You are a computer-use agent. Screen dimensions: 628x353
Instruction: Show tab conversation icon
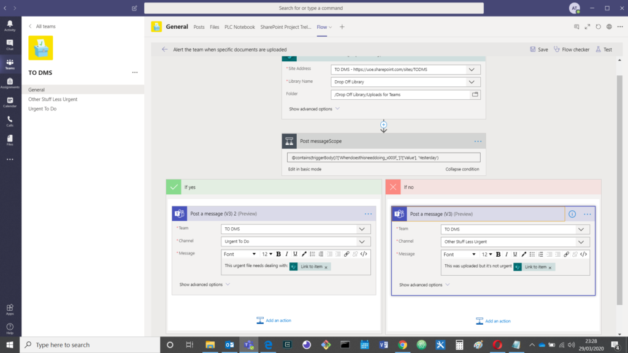click(576, 27)
